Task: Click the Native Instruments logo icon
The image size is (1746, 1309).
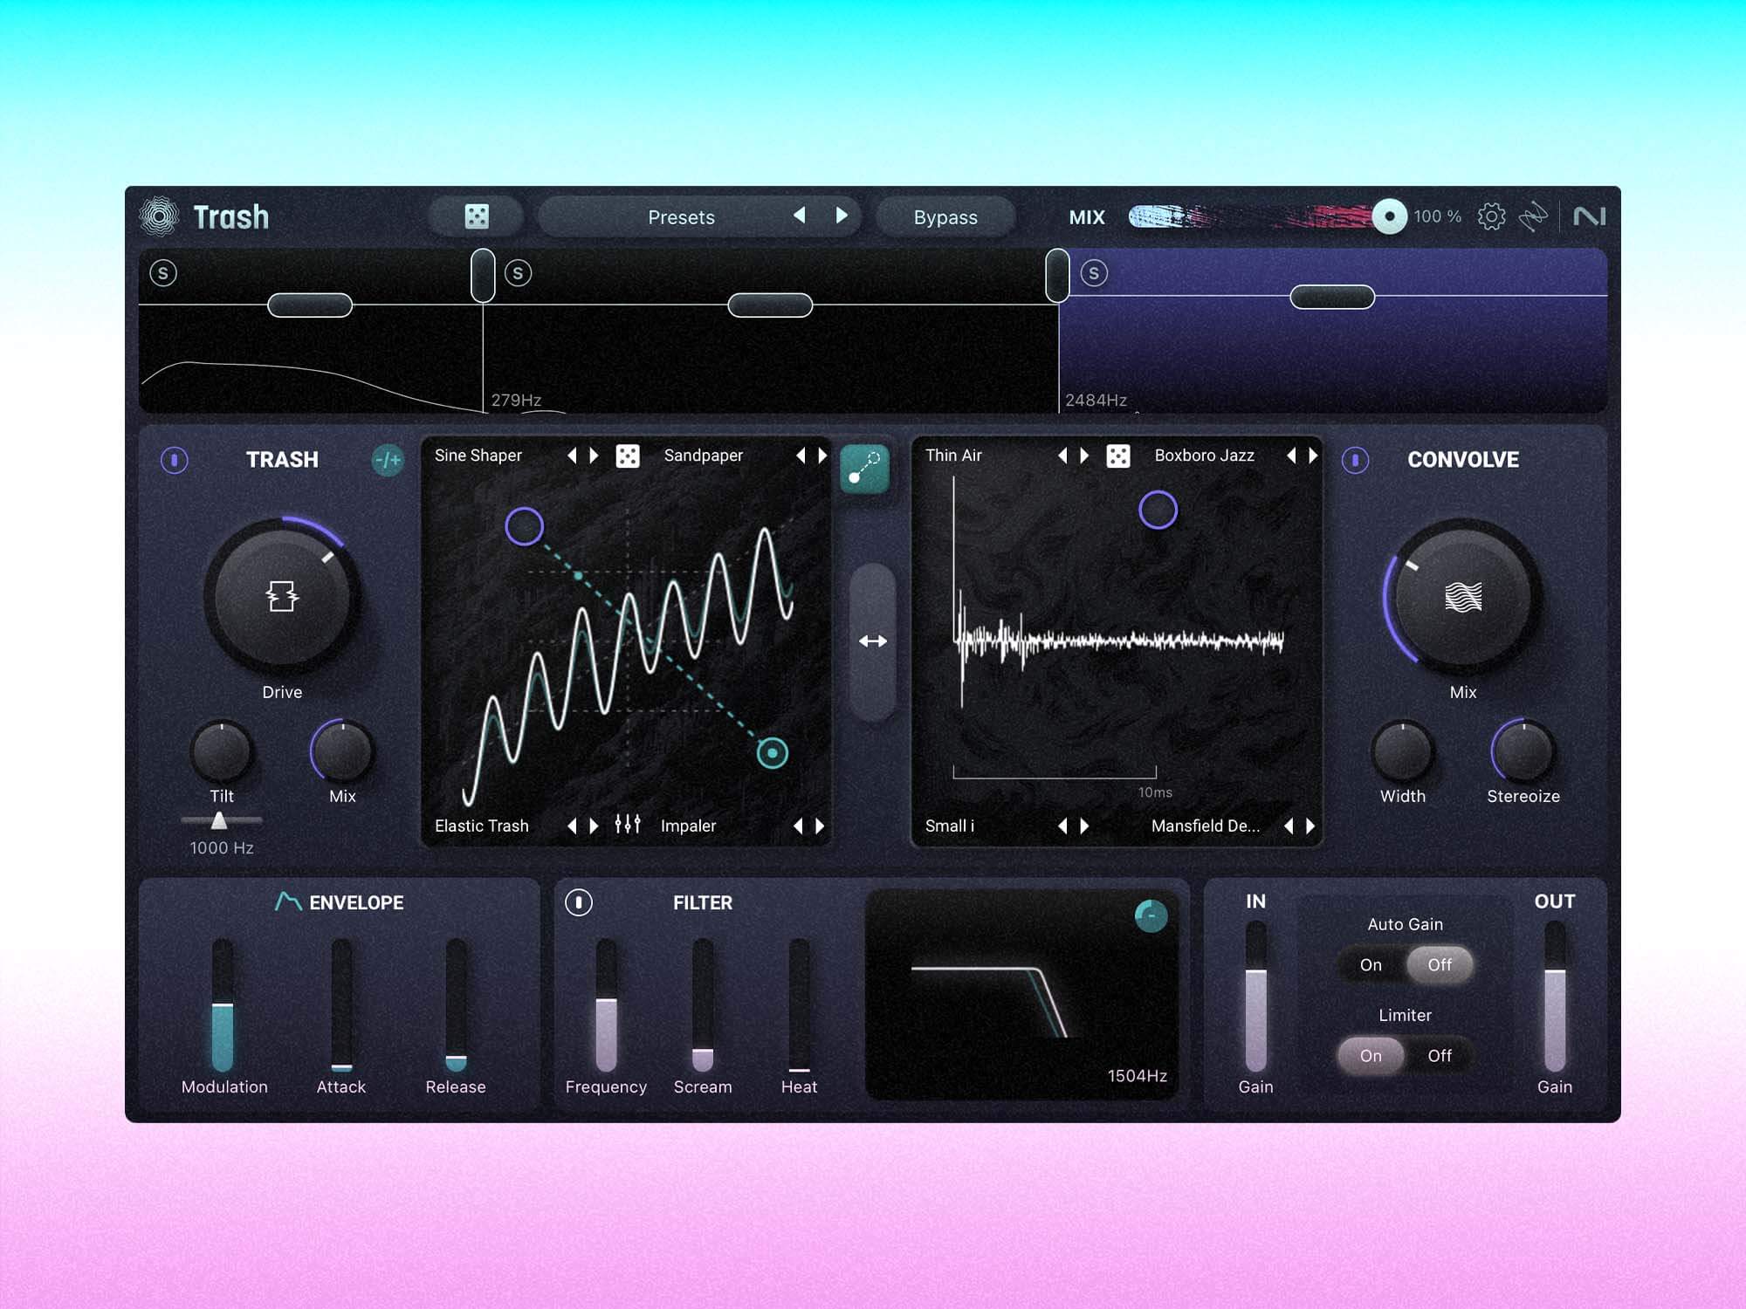Action: click(x=1589, y=216)
